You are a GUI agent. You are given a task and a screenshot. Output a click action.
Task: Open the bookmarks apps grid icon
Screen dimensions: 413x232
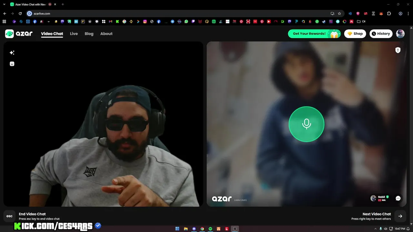[x=4, y=22]
